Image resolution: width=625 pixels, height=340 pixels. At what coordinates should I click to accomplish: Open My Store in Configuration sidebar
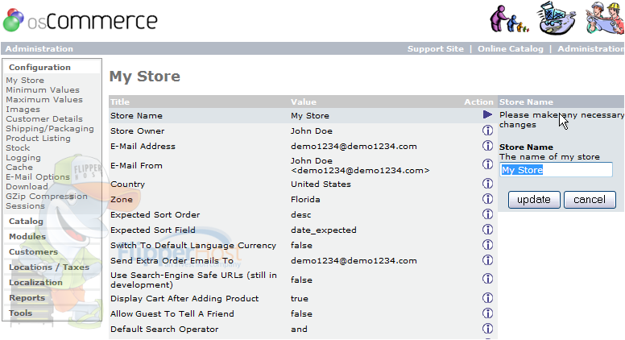[x=25, y=80]
